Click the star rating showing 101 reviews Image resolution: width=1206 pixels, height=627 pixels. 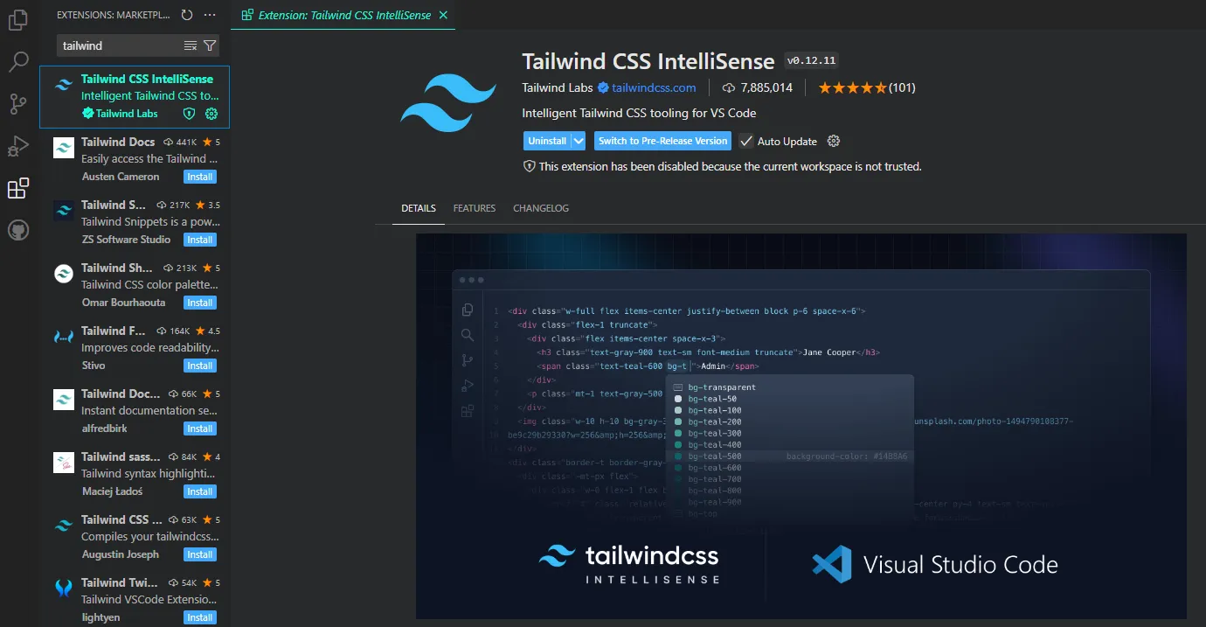[866, 87]
